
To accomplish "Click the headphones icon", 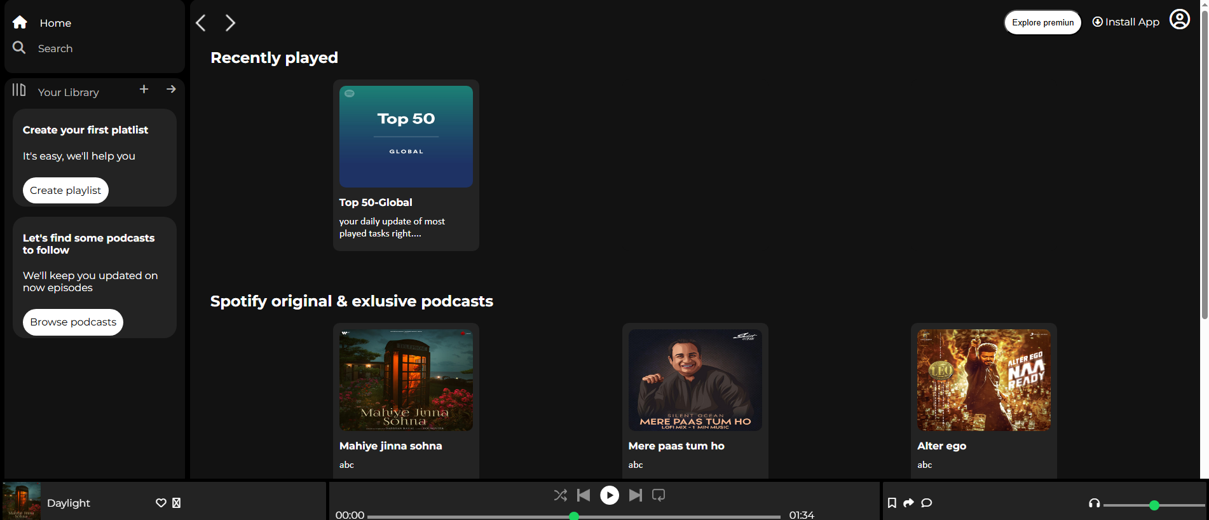I will [1094, 503].
